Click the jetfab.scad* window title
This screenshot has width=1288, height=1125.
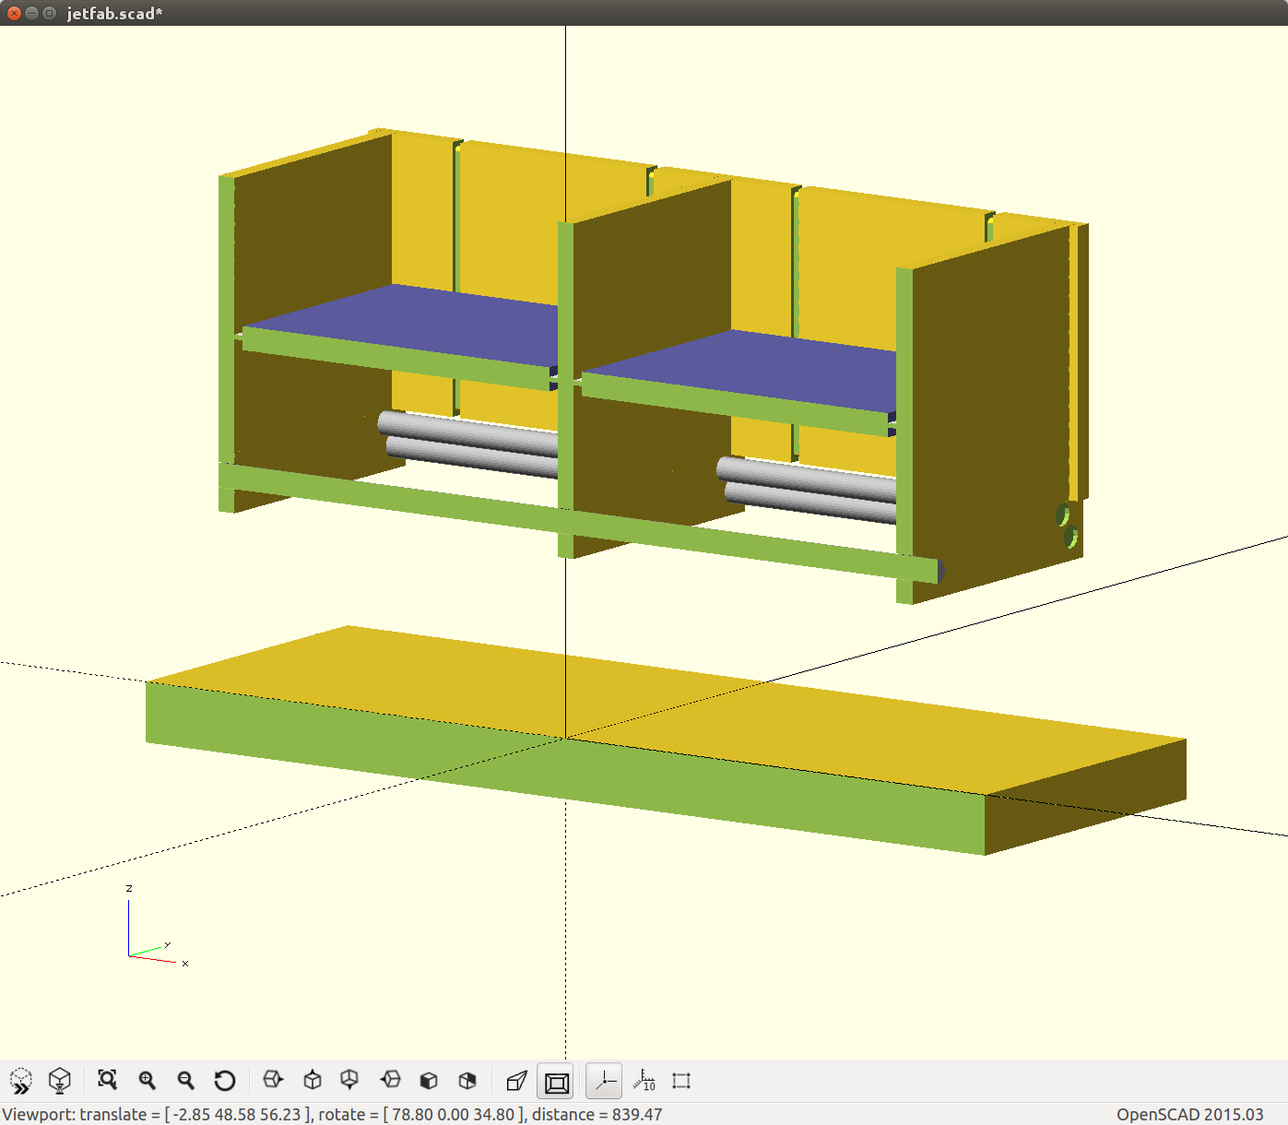[114, 13]
